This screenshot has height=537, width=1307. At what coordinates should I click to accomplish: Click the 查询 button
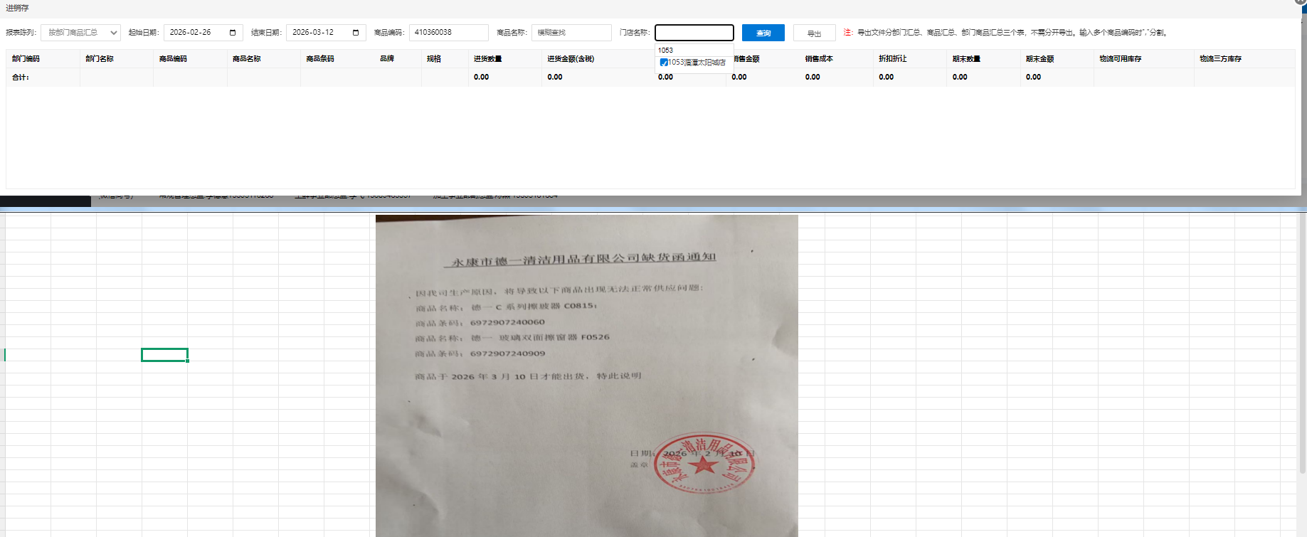763,33
